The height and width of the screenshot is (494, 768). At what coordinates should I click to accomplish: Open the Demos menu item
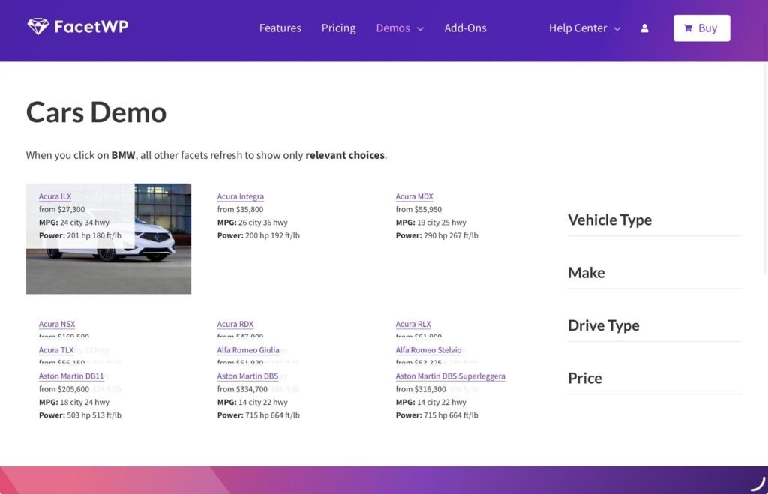pyautogui.click(x=393, y=28)
